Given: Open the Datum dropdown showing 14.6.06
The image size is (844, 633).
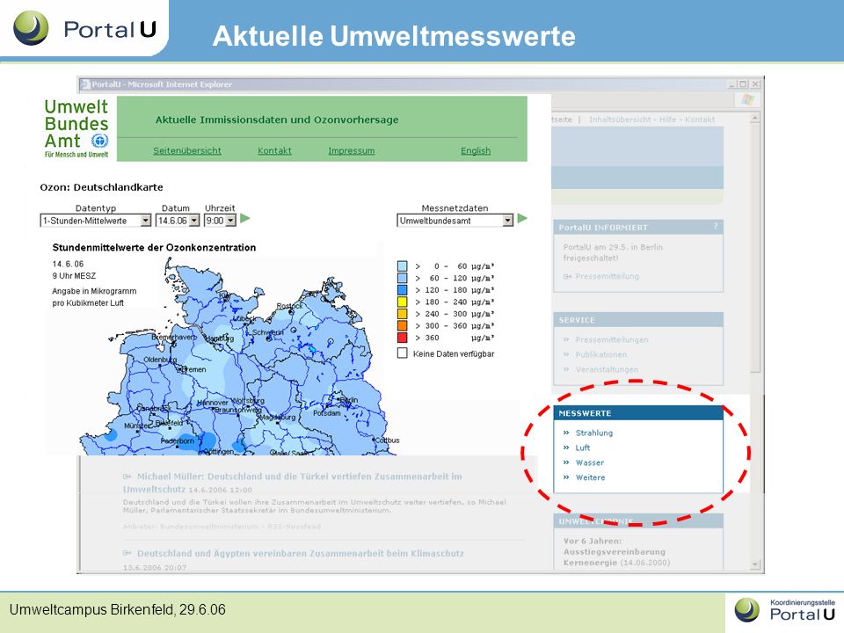Looking at the screenshot, I should point(178,221).
